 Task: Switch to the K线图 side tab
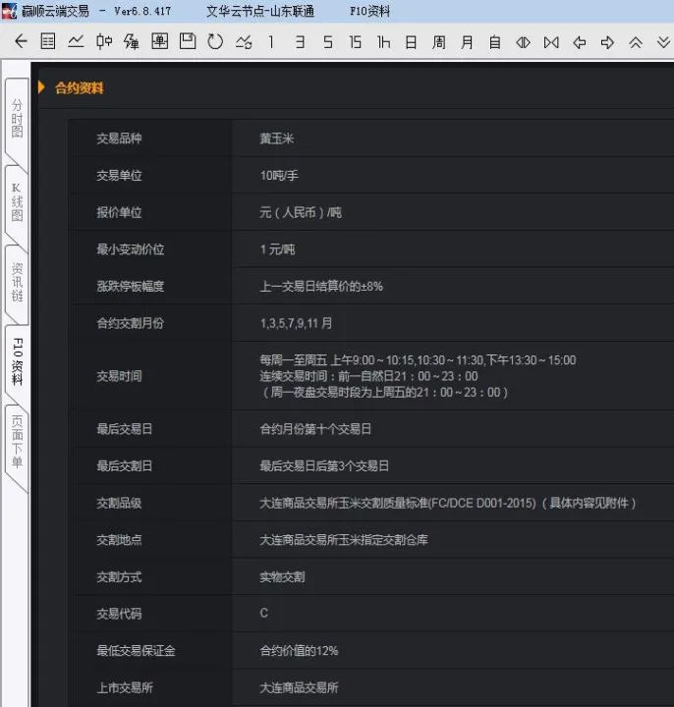[x=17, y=202]
